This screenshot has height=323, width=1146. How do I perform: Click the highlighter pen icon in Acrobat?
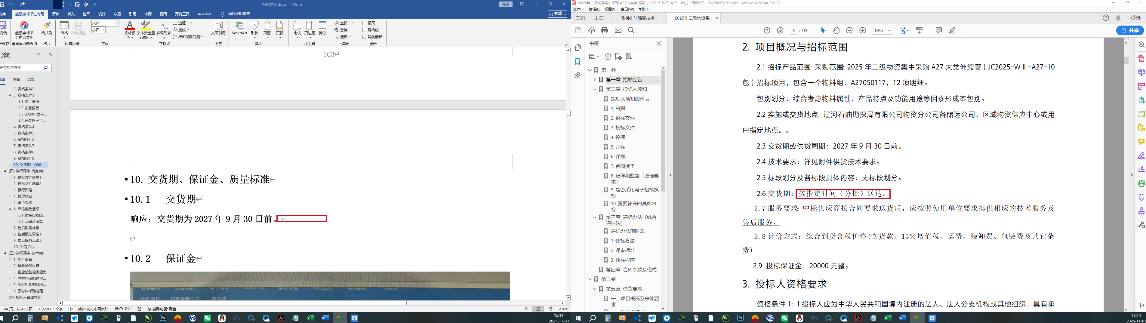[952, 30]
